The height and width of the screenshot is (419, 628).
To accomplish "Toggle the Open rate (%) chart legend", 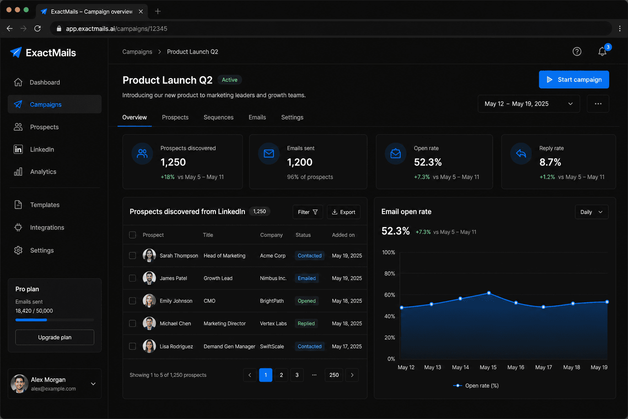I will (476, 385).
